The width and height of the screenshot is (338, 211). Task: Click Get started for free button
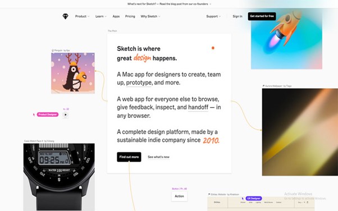click(x=262, y=16)
